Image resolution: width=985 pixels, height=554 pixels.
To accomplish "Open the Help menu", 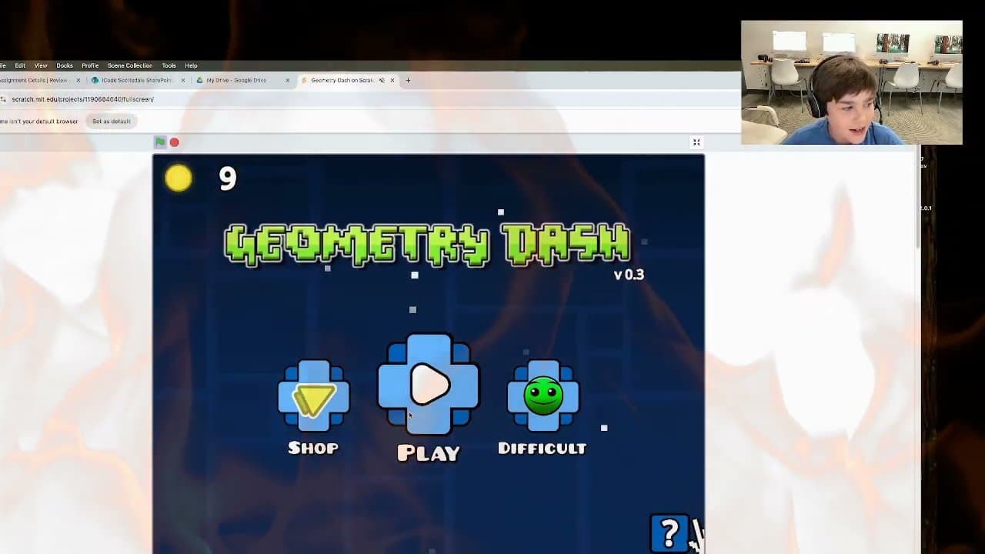I will 191,65.
